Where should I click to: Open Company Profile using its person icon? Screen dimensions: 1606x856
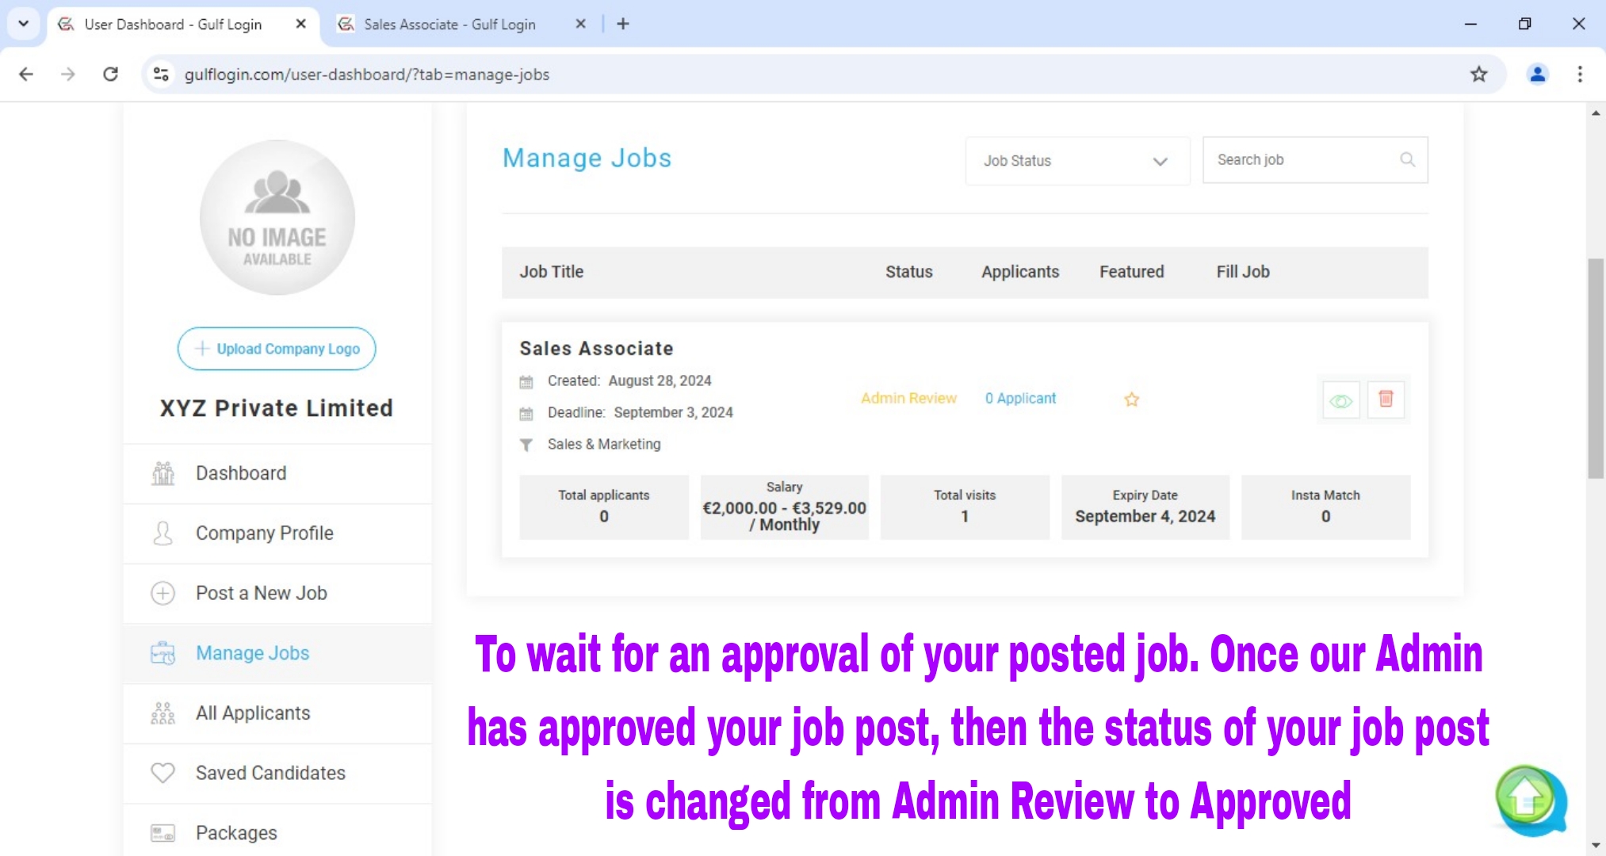(x=163, y=533)
